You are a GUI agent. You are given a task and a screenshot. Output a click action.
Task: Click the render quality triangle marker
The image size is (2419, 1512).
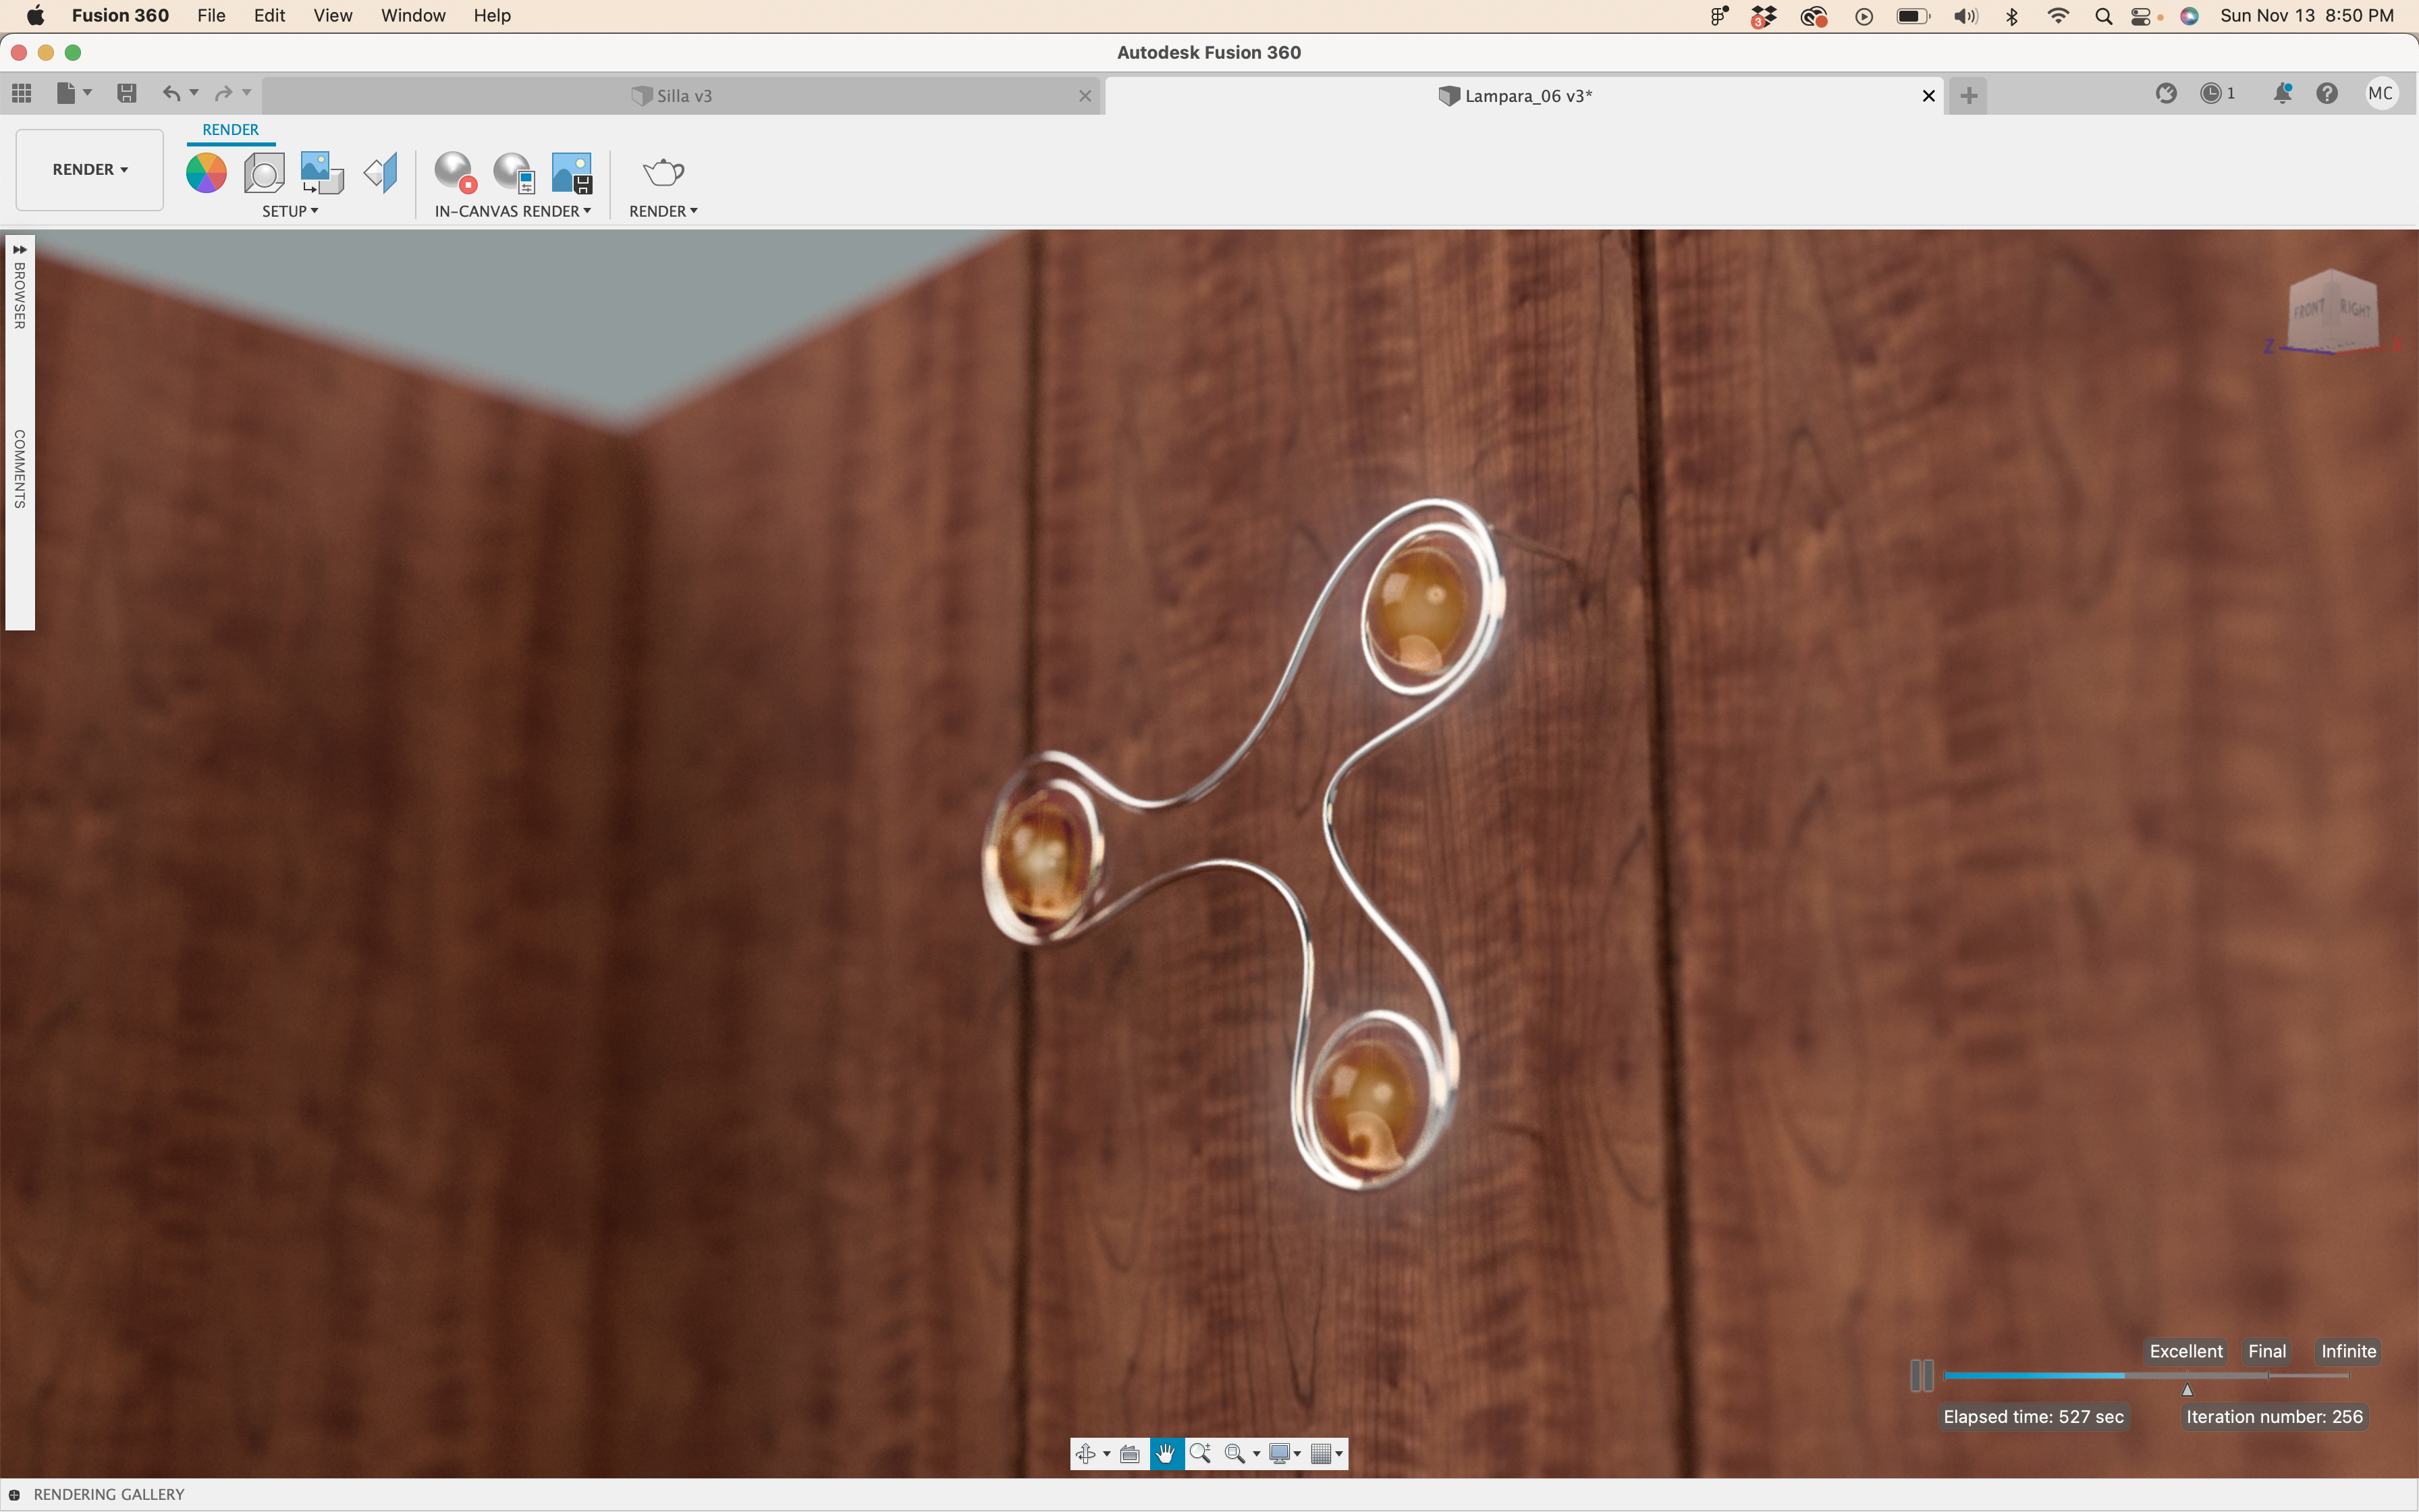click(2187, 1390)
